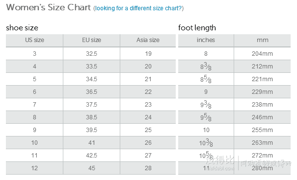
Task: Click the EU size column header
Action: pyautogui.click(x=91, y=40)
